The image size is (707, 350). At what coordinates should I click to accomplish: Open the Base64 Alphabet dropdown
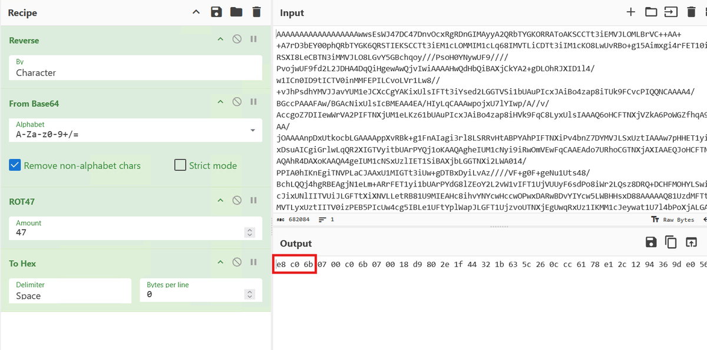tap(136, 130)
